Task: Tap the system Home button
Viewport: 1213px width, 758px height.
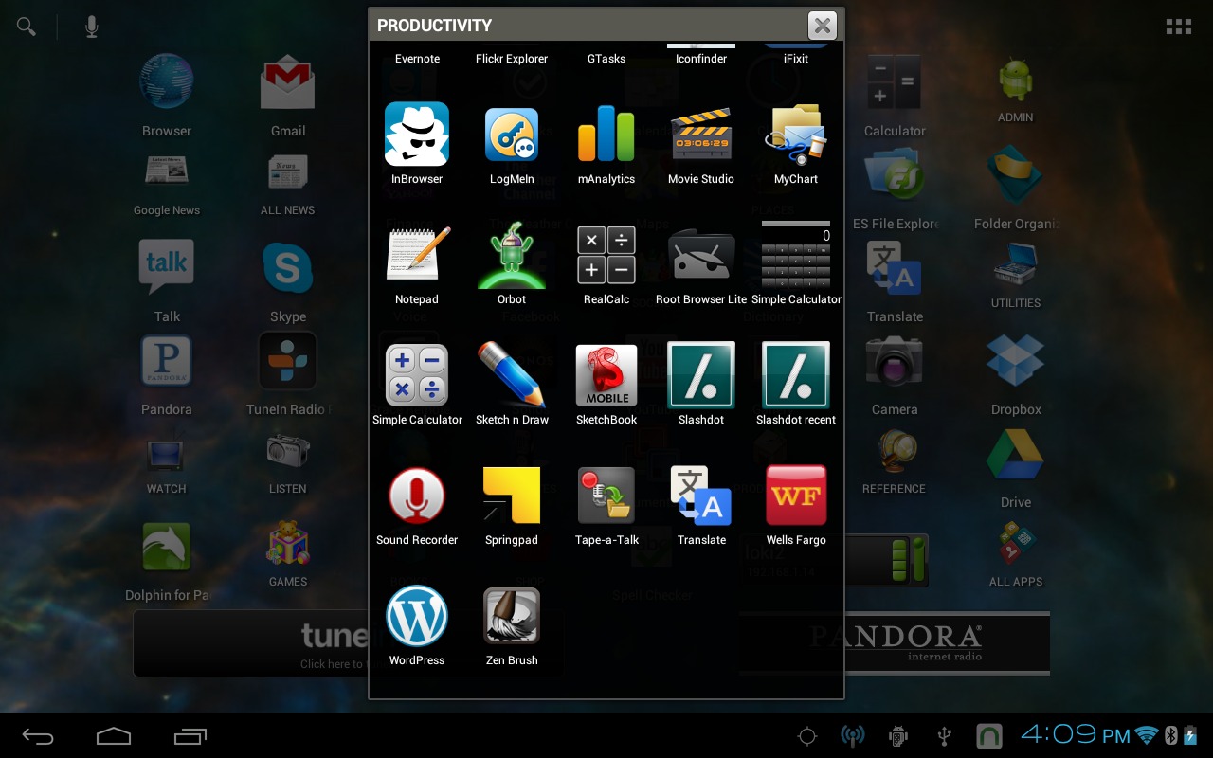Action: [114, 735]
